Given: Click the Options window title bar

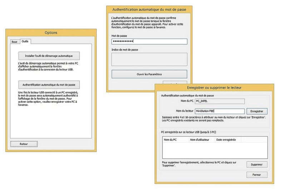Looking at the screenshot, I should click(51, 33).
